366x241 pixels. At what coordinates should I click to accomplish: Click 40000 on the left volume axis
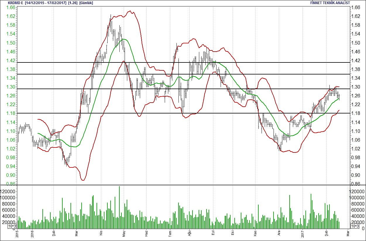pyautogui.click(x=9, y=216)
